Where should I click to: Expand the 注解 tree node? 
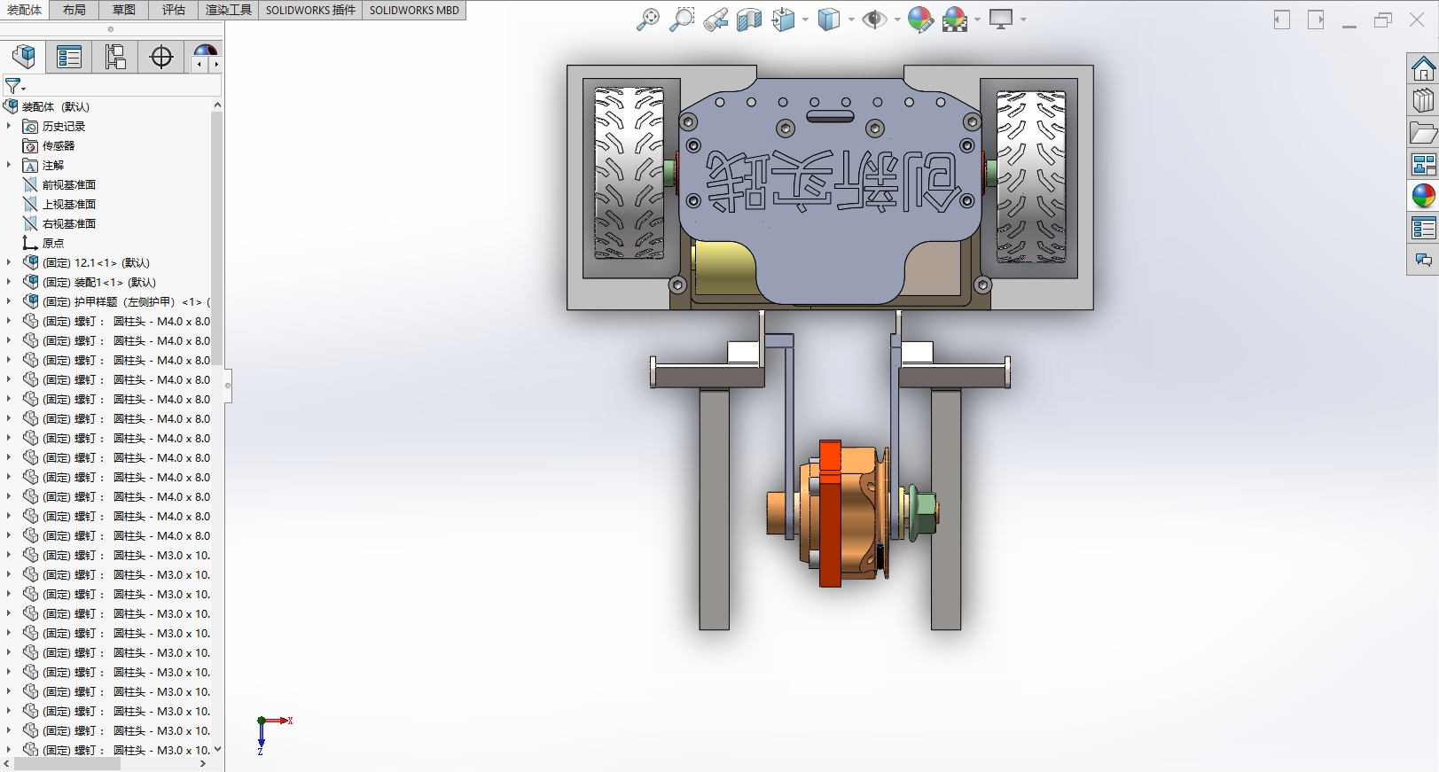(9, 165)
